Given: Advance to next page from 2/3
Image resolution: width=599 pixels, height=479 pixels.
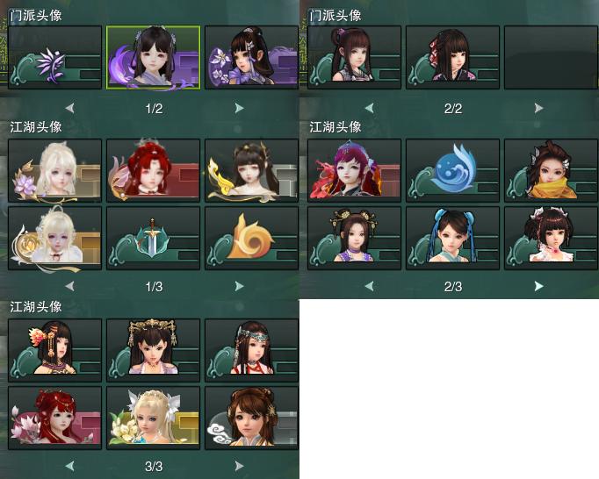Looking at the screenshot, I should (x=538, y=286).
